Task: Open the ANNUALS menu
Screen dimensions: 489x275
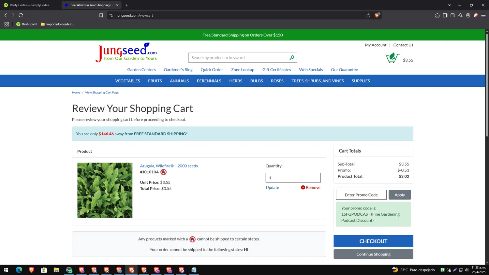Action: [179, 81]
